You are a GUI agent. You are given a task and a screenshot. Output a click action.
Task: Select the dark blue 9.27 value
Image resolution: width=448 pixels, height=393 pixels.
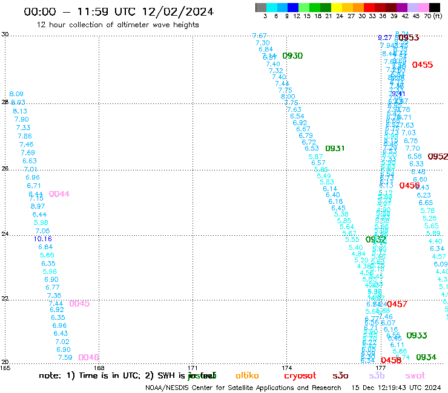(x=385, y=37)
